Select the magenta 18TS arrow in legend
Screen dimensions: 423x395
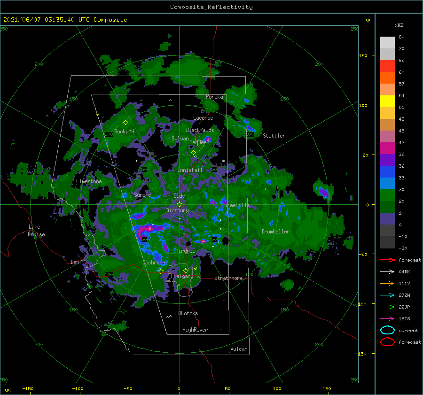(x=387, y=319)
